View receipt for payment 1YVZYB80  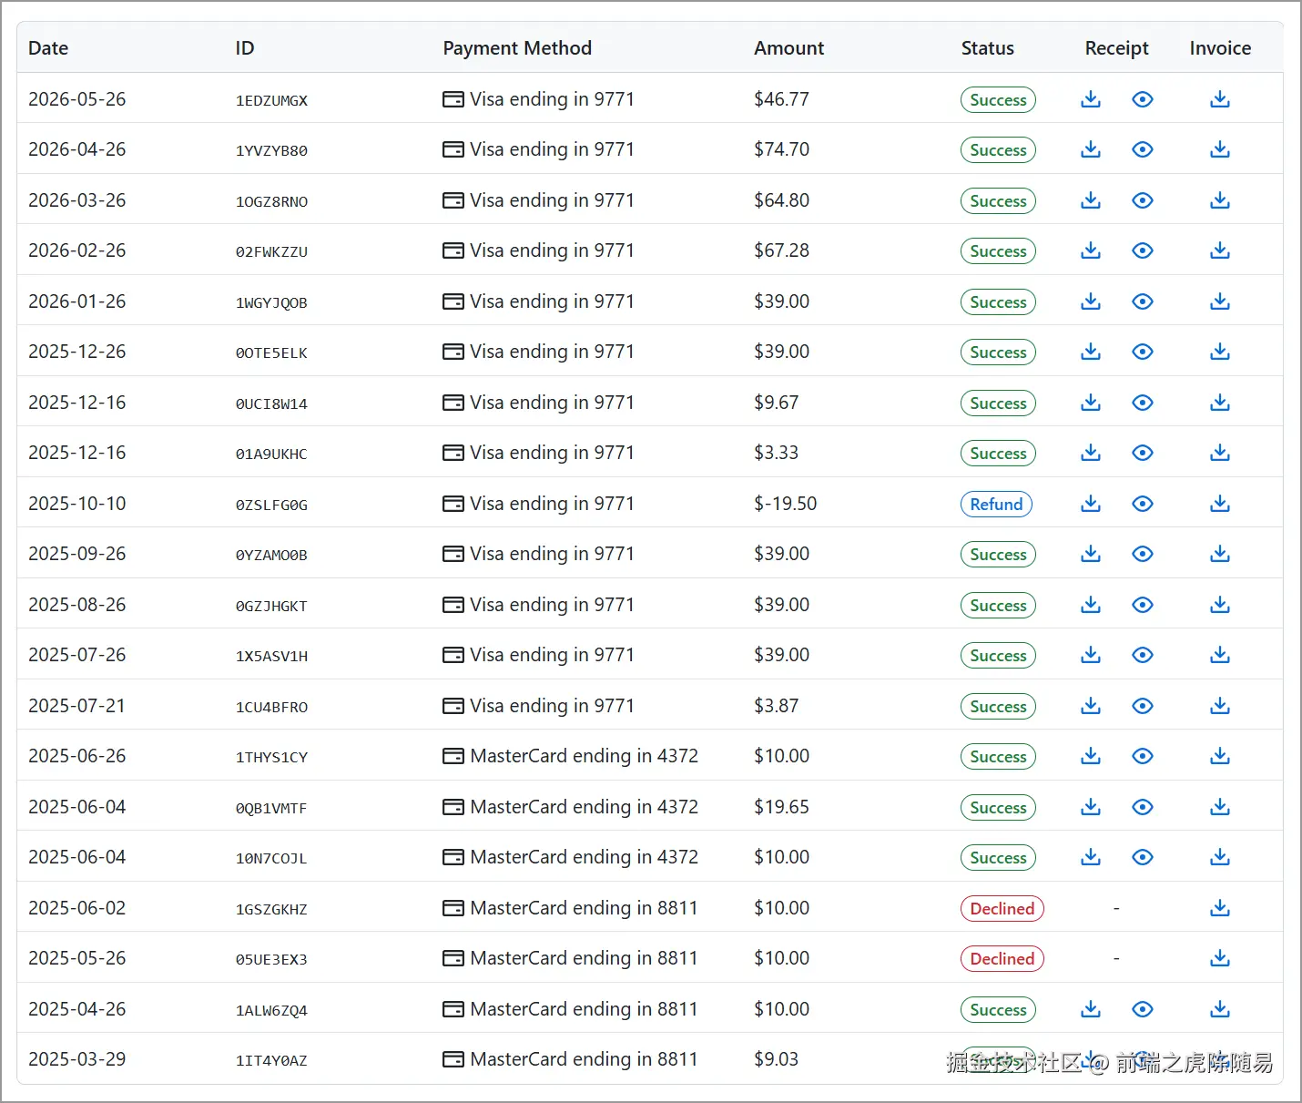pos(1143,149)
